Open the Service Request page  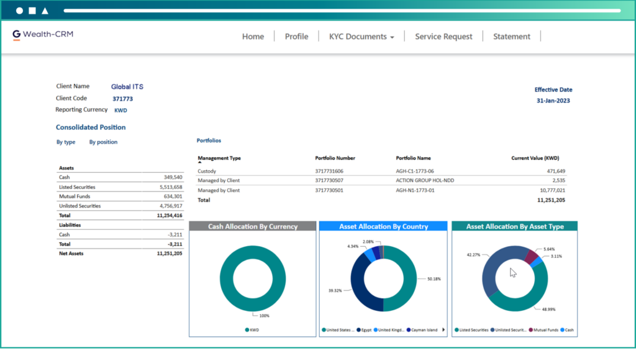(x=443, y=37)
